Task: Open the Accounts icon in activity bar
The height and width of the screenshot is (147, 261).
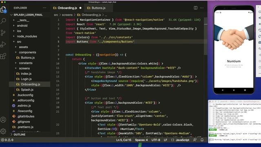Action: click(3, 120)
